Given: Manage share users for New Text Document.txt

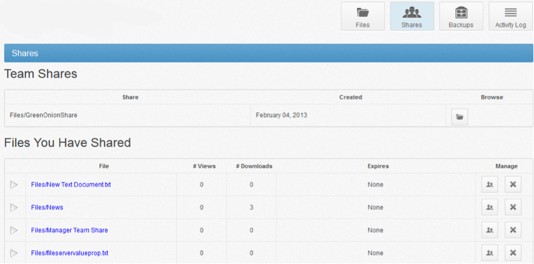Looking at the screenshot, I should [489, 184].
